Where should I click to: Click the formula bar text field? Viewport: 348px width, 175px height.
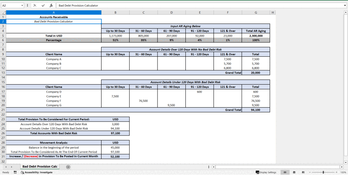click(199, 5)
